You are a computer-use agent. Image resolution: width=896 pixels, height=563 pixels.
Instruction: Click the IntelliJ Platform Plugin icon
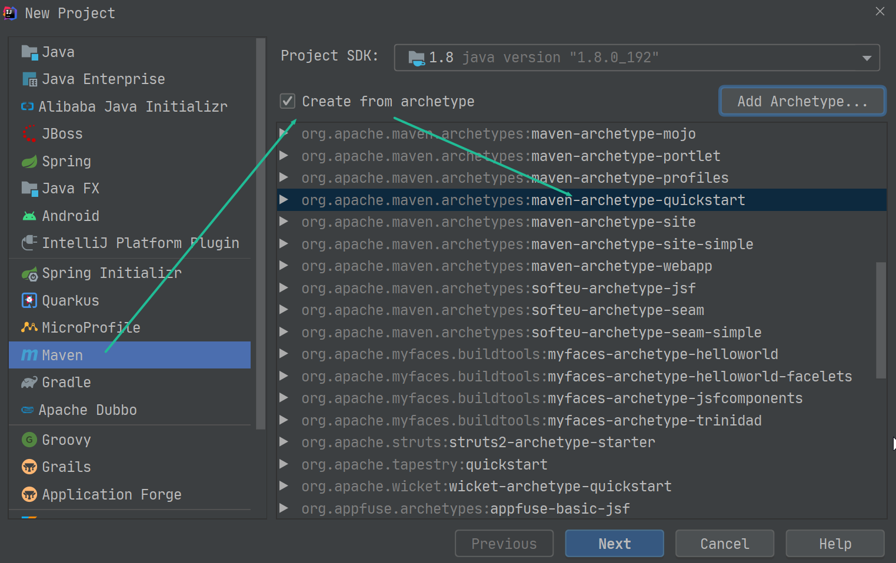click(x=29, y=243)
